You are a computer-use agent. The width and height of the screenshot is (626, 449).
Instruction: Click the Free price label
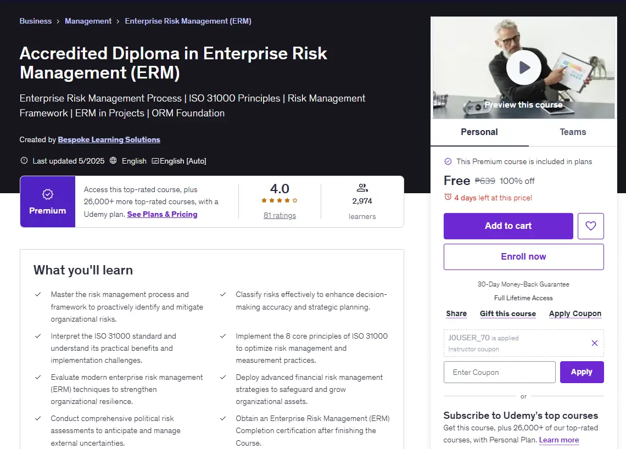[457, 181]
